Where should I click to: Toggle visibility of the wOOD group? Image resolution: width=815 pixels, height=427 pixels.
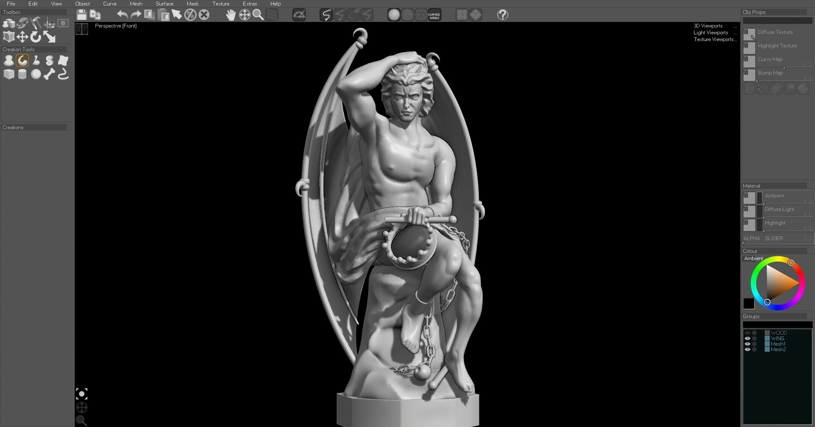pyautogui.click(x=748, y=333)
